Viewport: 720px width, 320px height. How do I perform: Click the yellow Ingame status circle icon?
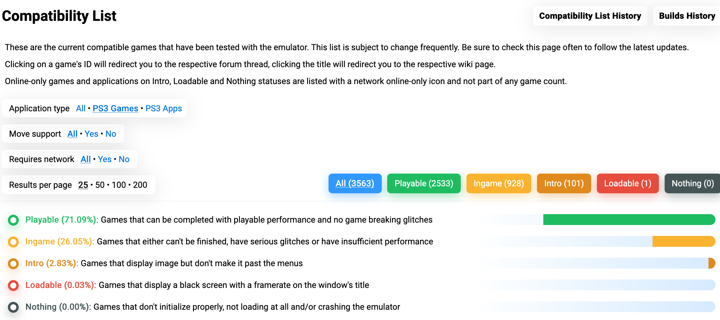[13, 242]
